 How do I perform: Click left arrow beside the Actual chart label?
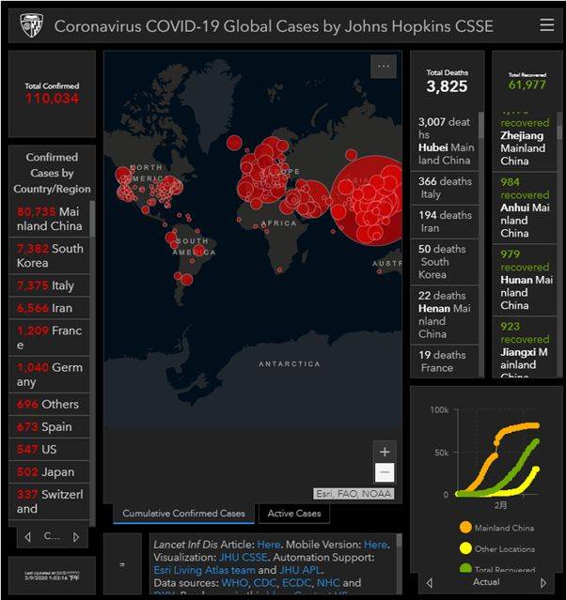point(430,583)
